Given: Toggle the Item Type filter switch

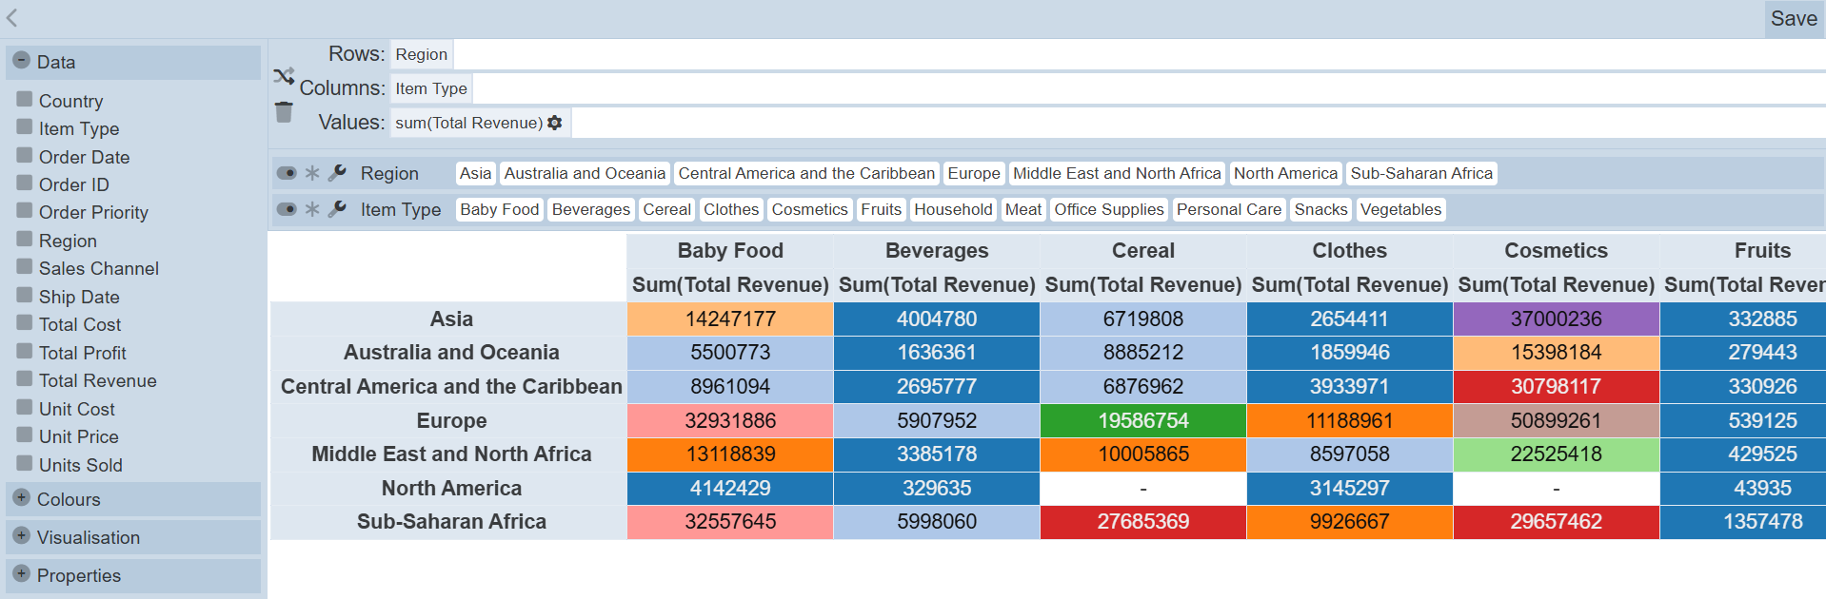Looking at the screenshot, I should point(286,209).
